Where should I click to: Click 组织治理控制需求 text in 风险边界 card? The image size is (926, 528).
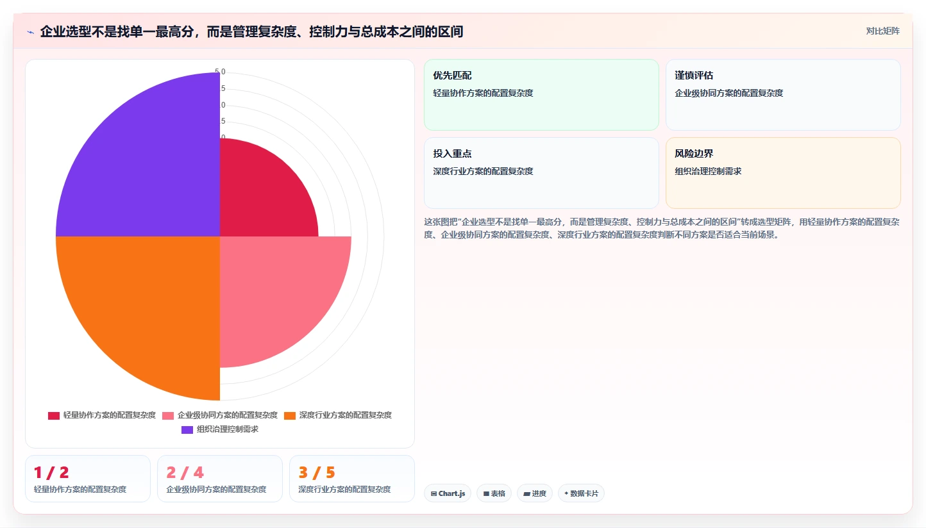[x=708, y=171]
